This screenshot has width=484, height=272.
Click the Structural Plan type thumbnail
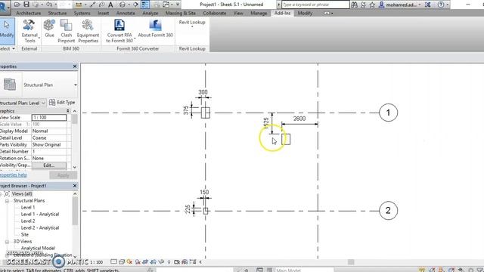[10, 85]
